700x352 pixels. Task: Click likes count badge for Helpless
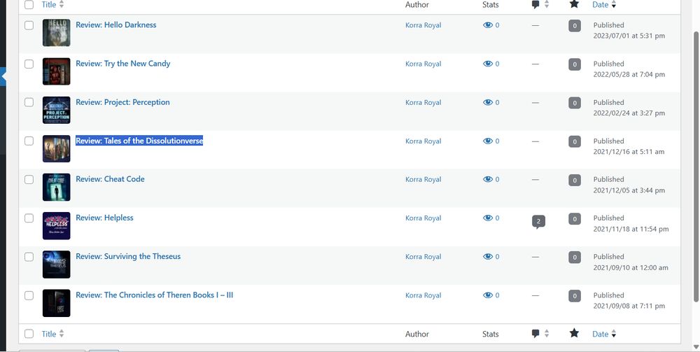575,219
